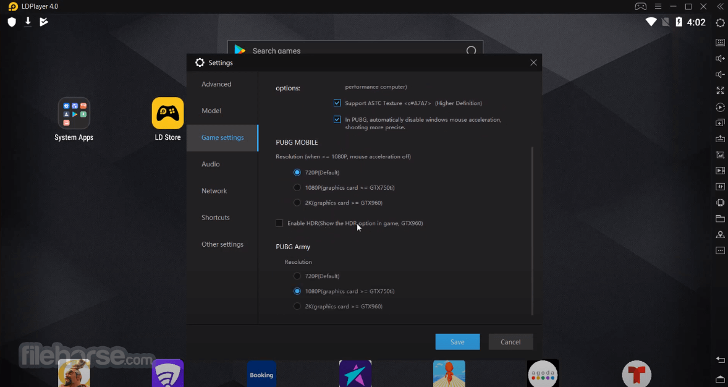Take a screenshot with the sidebar icon
This screenshot has width=728, height=387.
click(x=720, y=155)
